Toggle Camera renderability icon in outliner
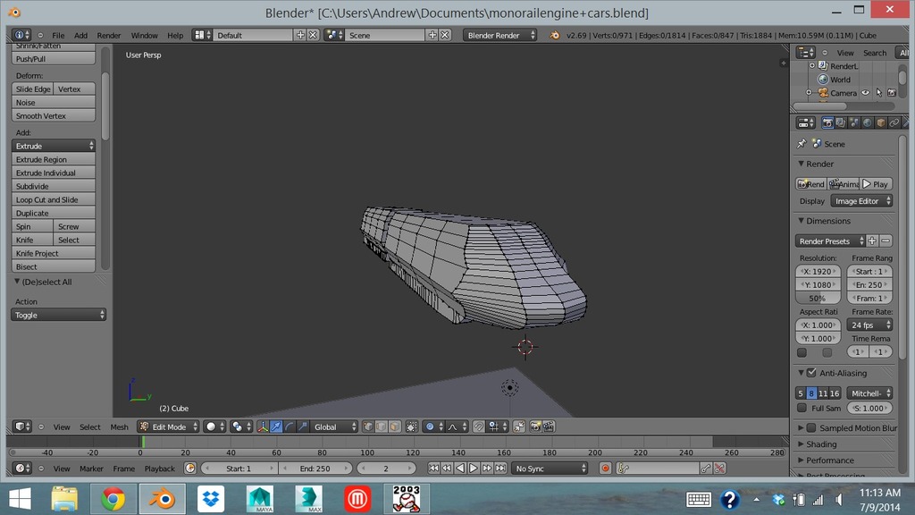The image size is (915, 515). pos(892,93)
